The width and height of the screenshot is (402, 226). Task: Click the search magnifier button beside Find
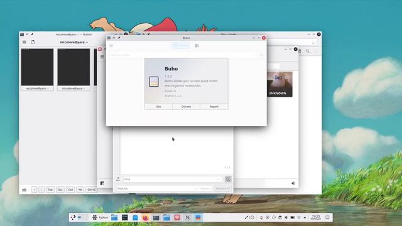coord(228,179)
